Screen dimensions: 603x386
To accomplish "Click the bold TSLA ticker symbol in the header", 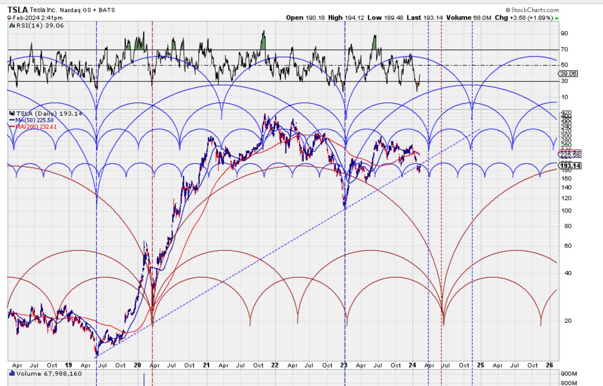I will pyautogui.click(x=17, y=10).
